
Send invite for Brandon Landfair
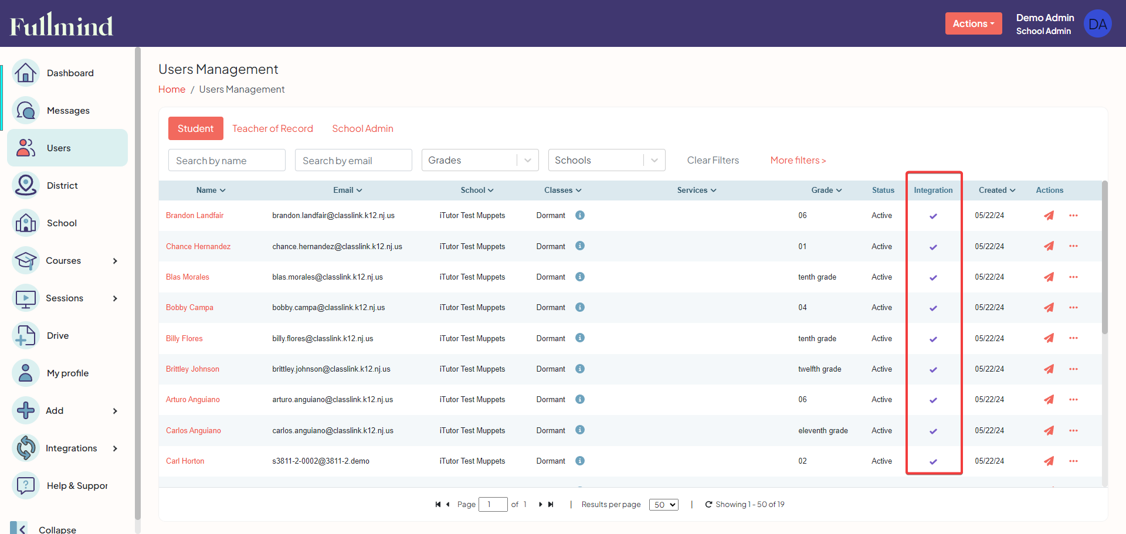tap(1049, 215)
